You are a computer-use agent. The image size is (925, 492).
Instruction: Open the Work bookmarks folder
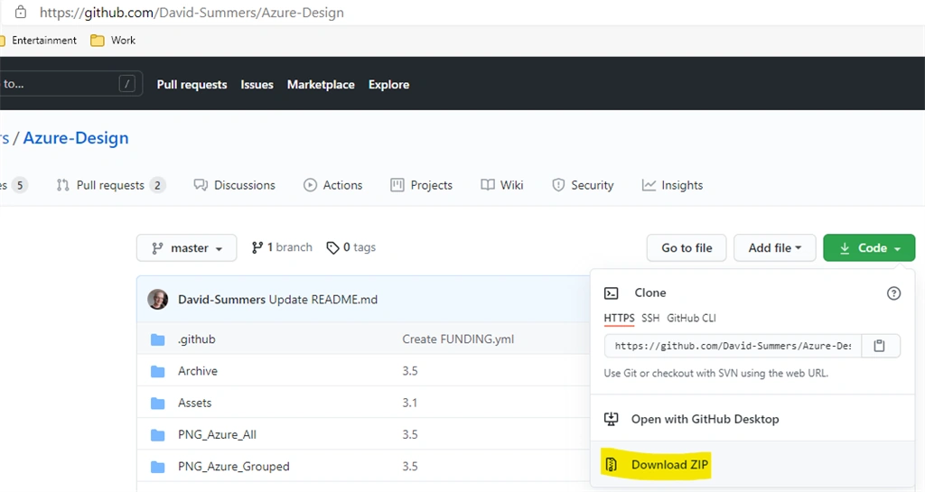[113, 40]
